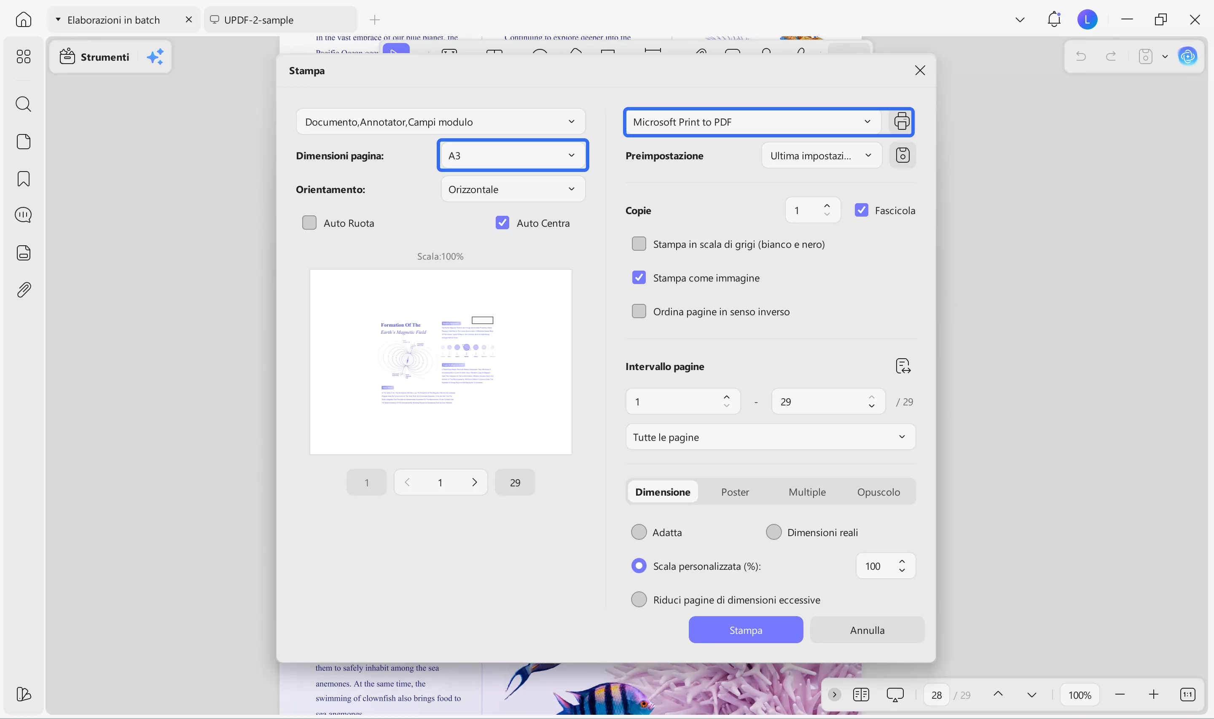Screen dimensions: 1214x719
Task: Click the blue Stampa button
Action: [745, 630]
